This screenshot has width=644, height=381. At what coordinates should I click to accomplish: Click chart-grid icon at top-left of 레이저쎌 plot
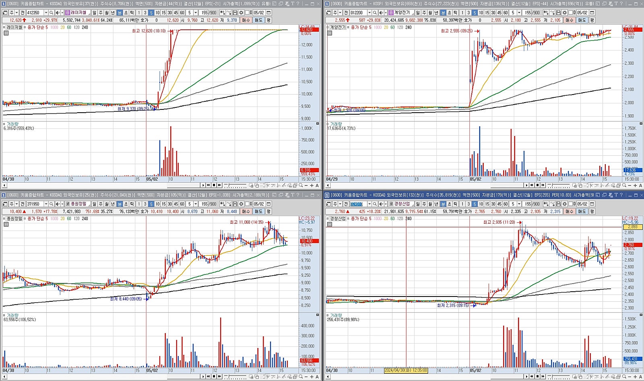[6, 33]
